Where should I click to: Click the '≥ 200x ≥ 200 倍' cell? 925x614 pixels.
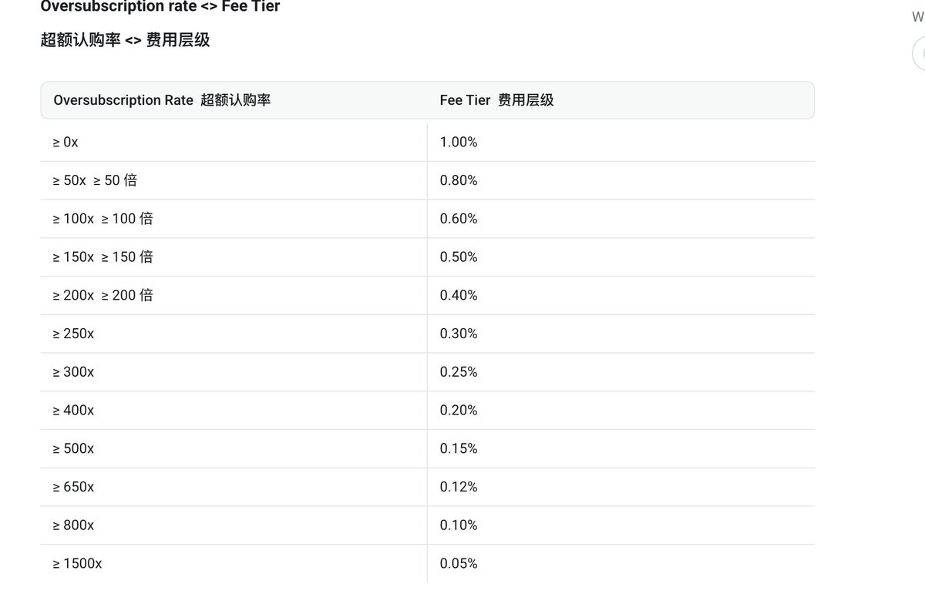103,295
